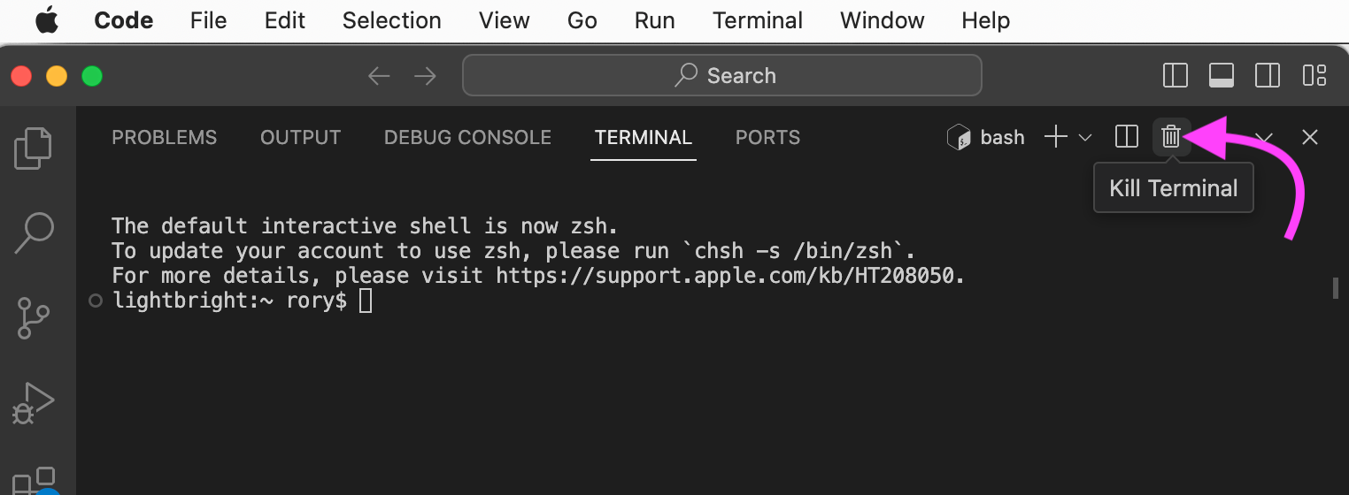Open Run and Debug view
Viewport: 1349px width, 495px height.
pos(34,403)
